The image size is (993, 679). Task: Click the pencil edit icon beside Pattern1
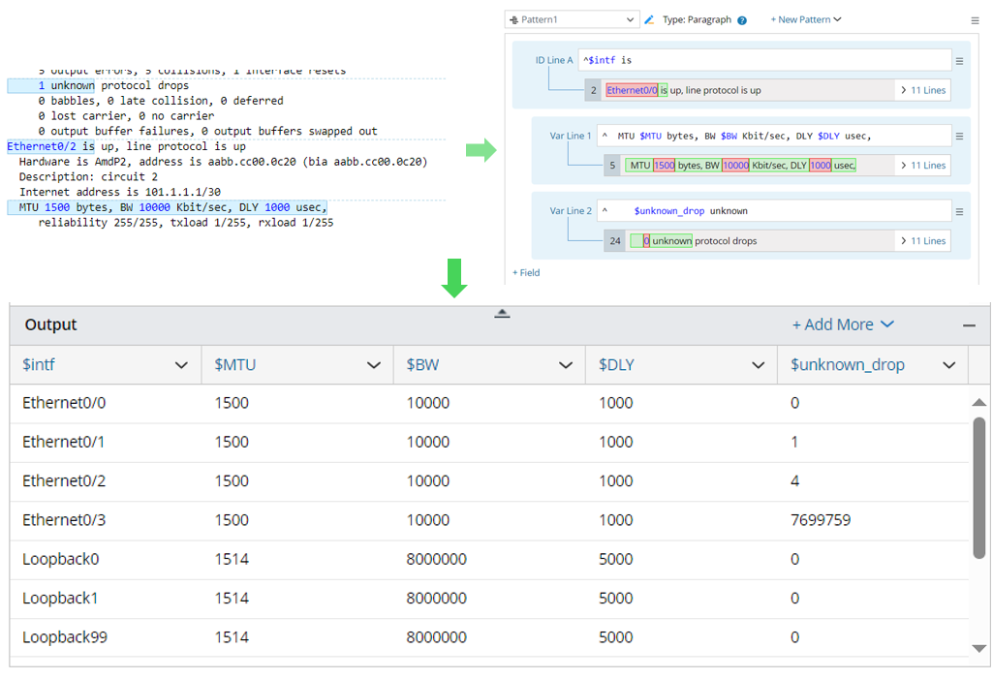pyautogui.click(x=650, y=19)
